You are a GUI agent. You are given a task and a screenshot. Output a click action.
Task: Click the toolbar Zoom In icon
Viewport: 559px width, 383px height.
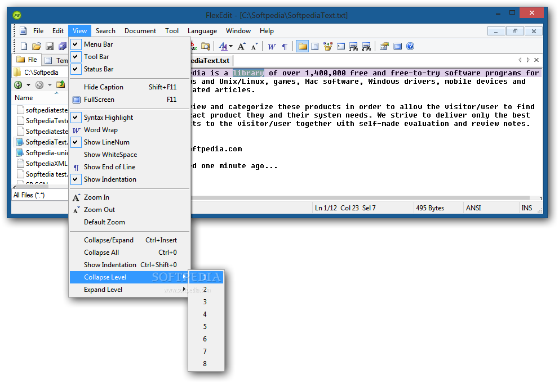(241, 46)
